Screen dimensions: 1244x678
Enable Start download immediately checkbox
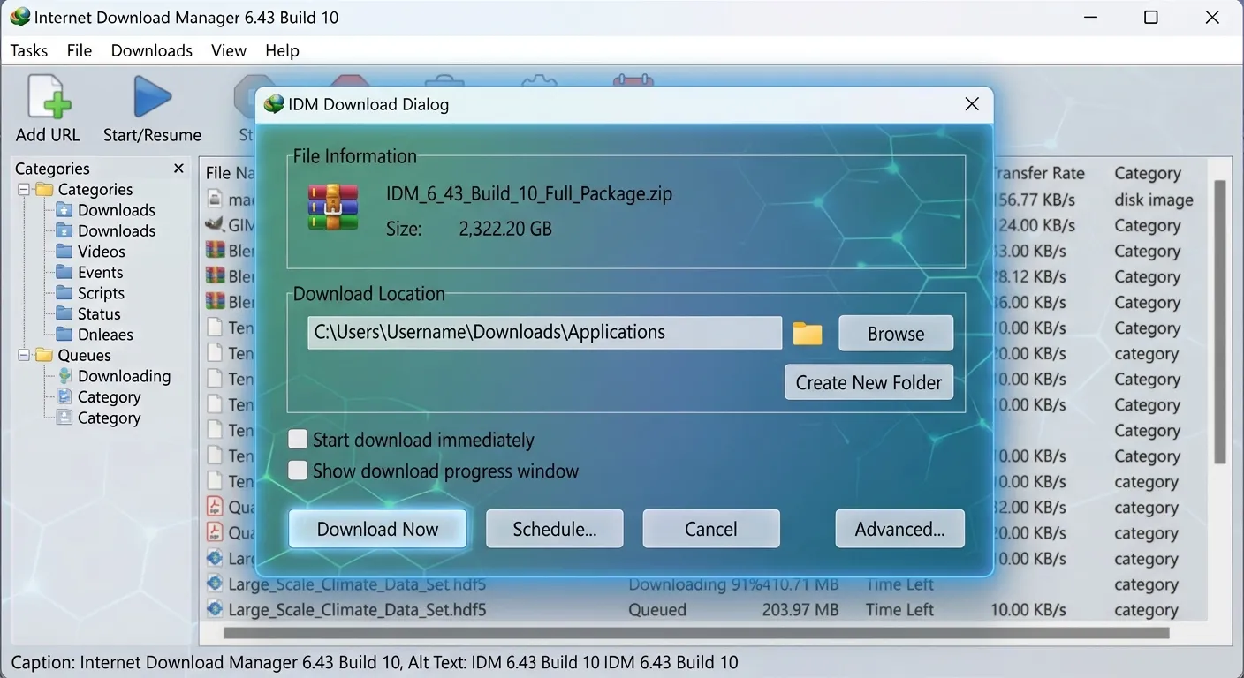[298, 439]
